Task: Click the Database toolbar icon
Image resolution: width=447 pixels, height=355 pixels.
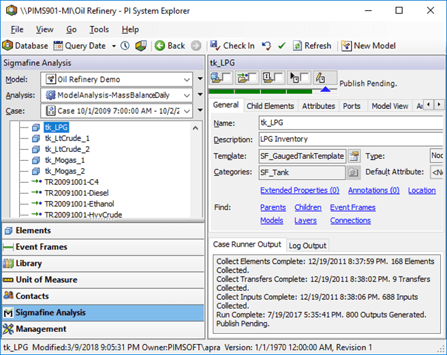Action: click(x=7, y=46)
